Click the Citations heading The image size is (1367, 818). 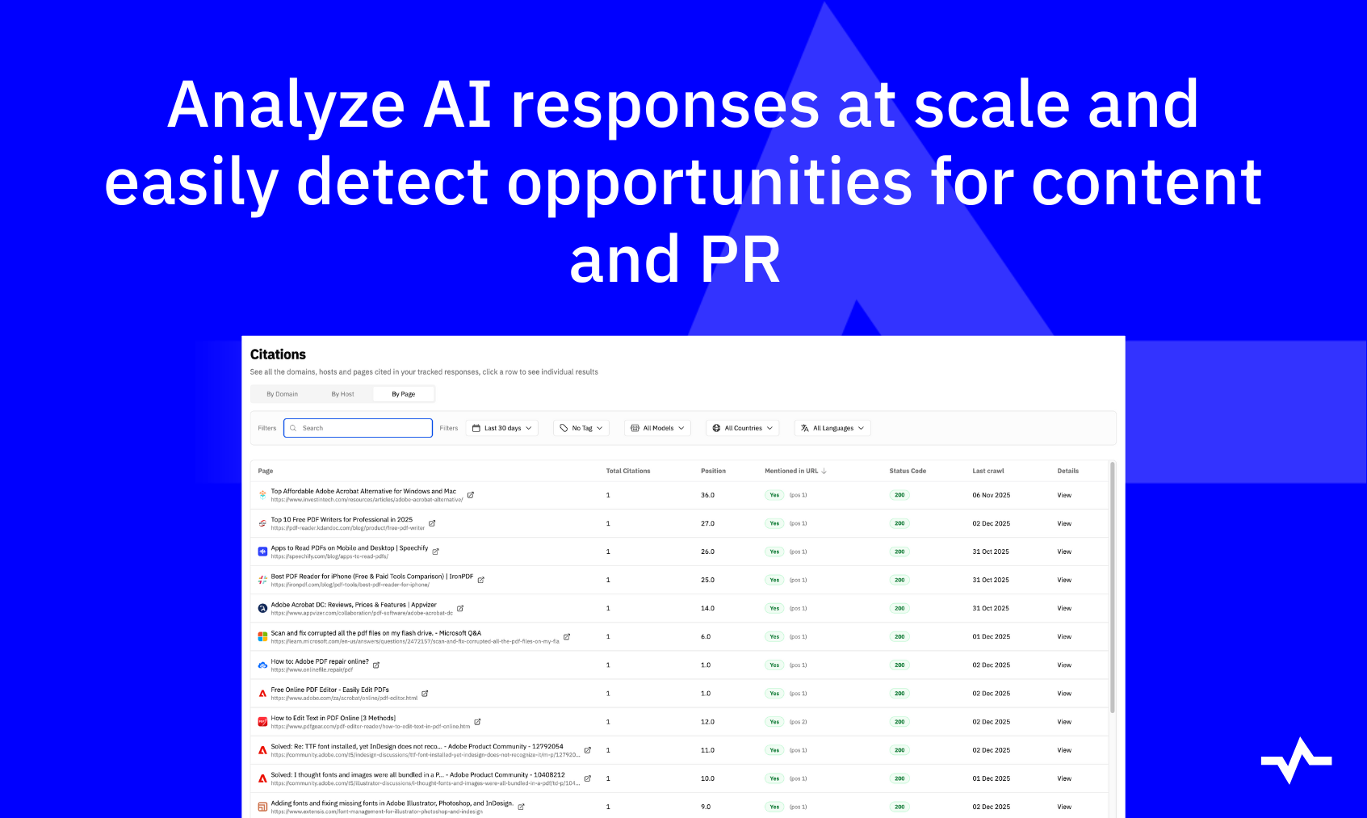(278, 354)
